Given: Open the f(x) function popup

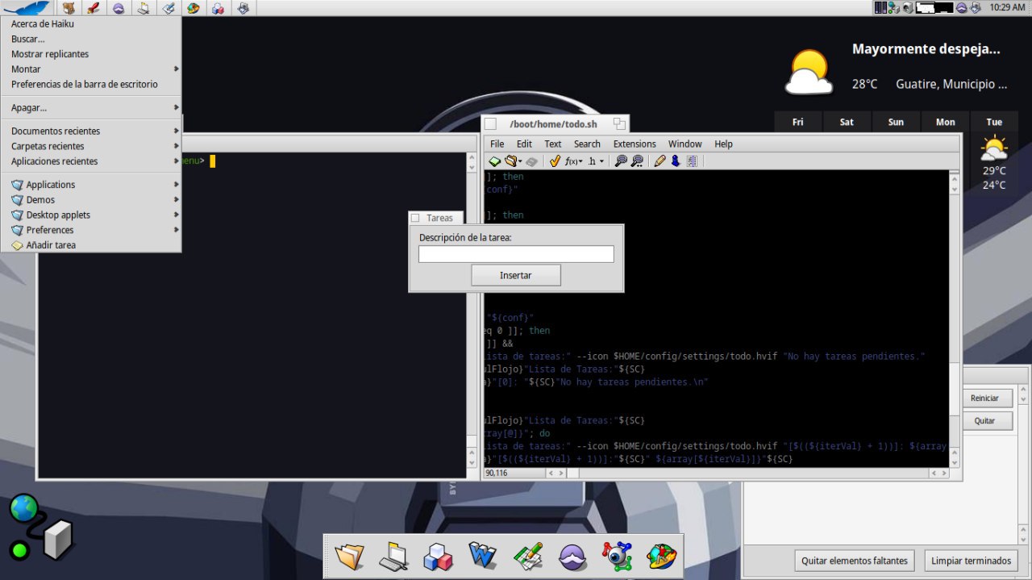Looking at the screenshot, I should pyautogui.click(x=574, y=161).
